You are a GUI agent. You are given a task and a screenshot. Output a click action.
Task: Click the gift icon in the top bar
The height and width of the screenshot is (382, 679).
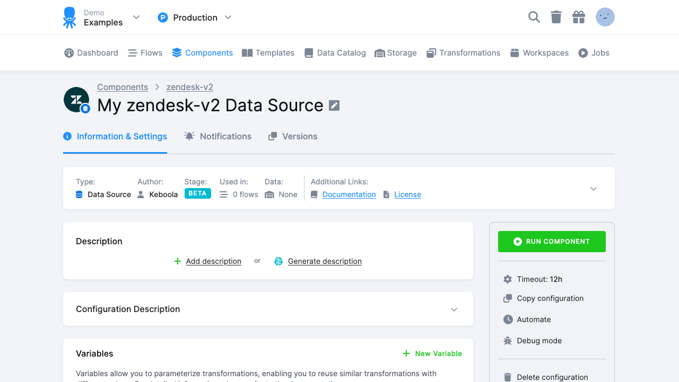click(x=579, y=17)
